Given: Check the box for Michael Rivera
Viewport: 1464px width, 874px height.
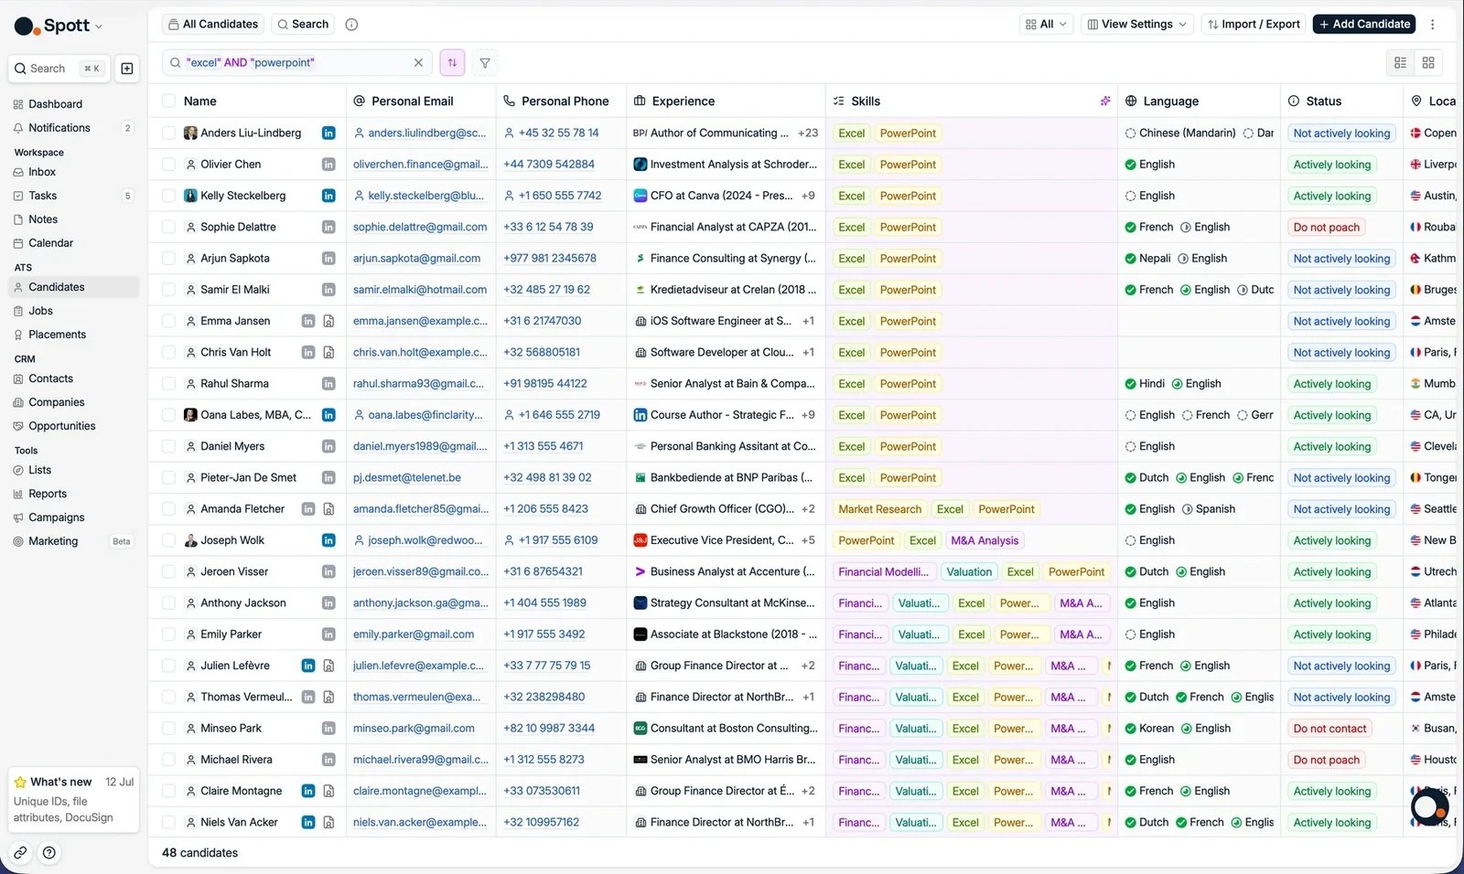Looking at the screenshot, I should (x=168, y=760).
